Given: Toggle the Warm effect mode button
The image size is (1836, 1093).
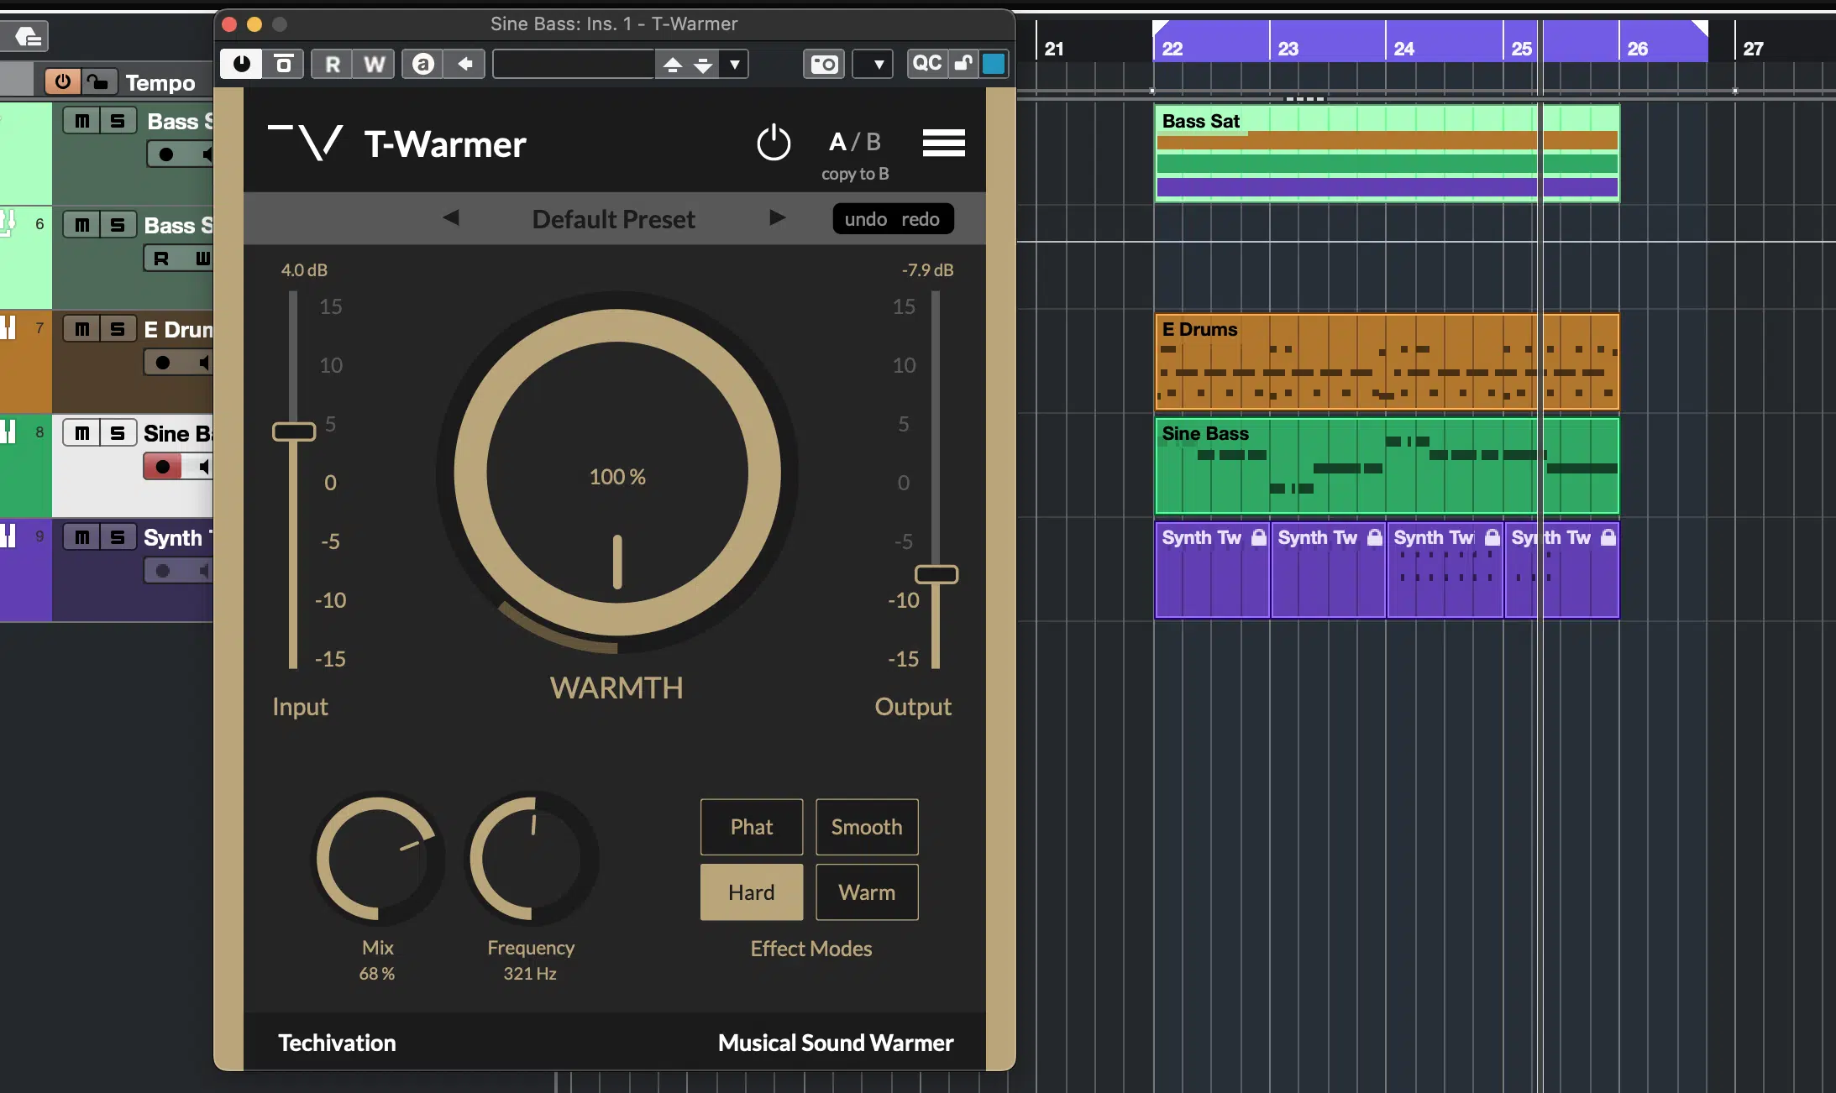Looking at the screenshot, I should (867, 892).
